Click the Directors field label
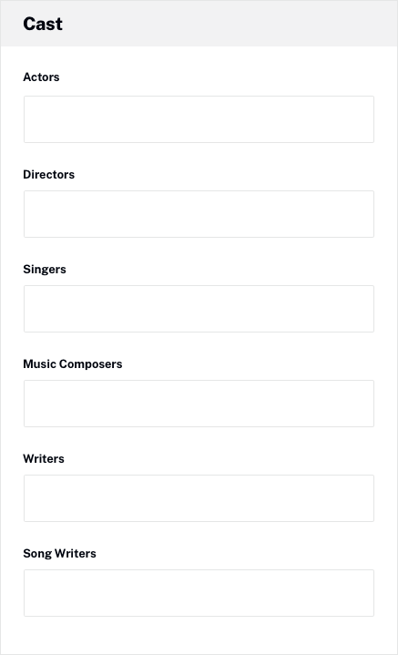Screen dimensions: 398x655 point(48,174)
